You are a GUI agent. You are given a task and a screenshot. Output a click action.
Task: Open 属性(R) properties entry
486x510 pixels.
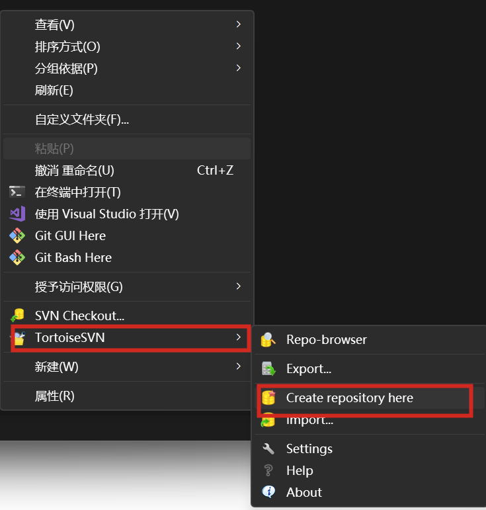coord(55,396)
